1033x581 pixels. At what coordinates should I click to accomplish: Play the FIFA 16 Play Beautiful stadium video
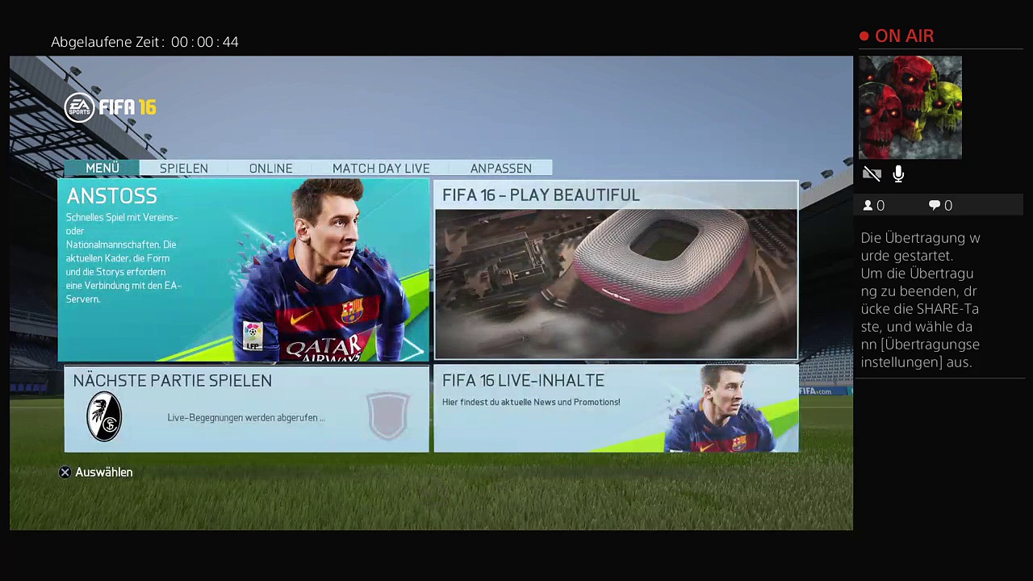616,282
